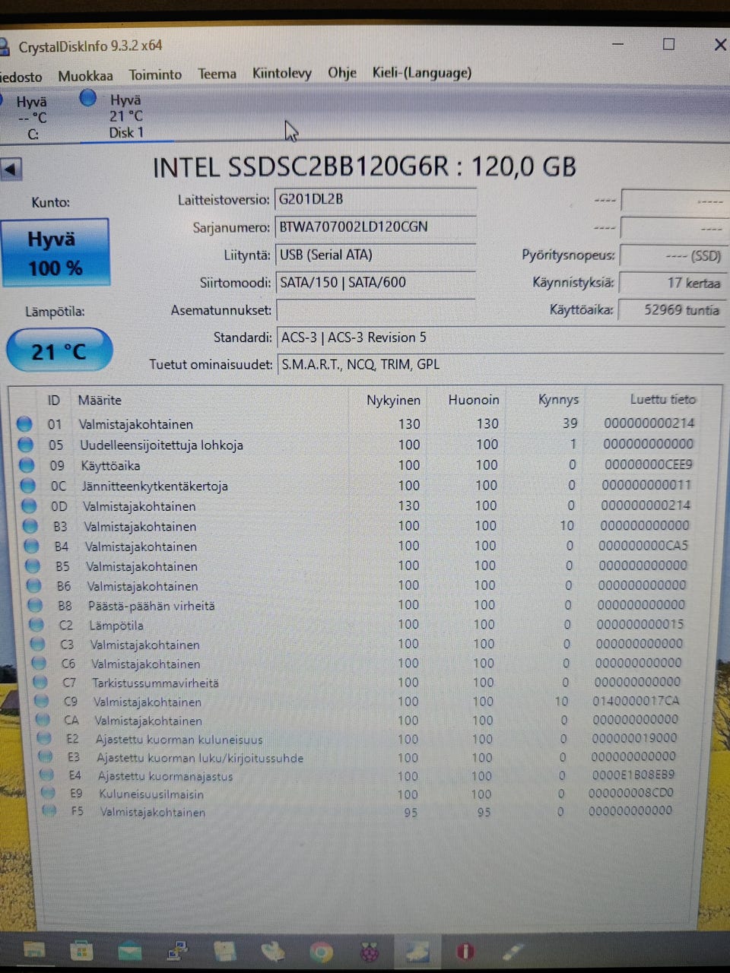
Task: Open the raspberry icon app on taskbar
Action: [x=370, y=952]
